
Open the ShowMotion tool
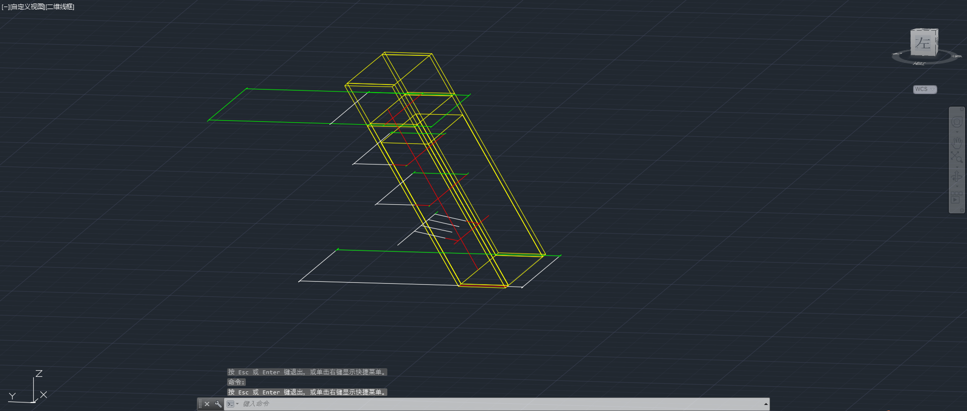(x=957, y=197)
